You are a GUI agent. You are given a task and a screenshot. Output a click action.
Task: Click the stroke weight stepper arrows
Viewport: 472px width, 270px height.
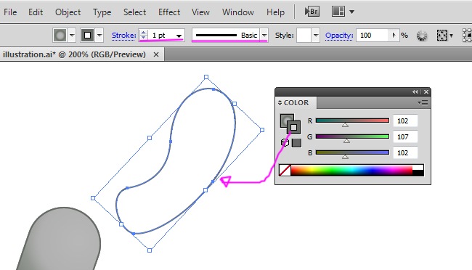pyautogui.click(x=144, y=36)
